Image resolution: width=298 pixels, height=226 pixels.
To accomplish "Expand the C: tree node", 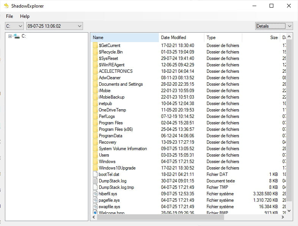I will (10, 36).
